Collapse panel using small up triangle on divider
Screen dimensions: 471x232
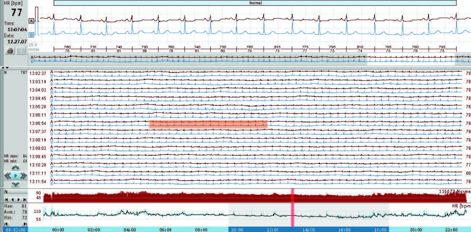click(x=3, y=68)
